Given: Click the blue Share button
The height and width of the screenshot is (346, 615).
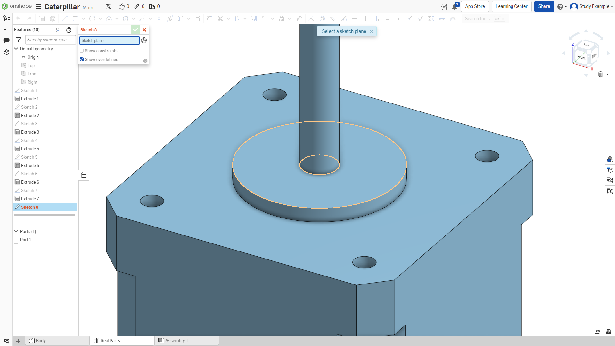Looking at the screenshot, I should [x=544, y=6].
